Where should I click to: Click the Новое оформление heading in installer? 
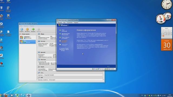86,30
